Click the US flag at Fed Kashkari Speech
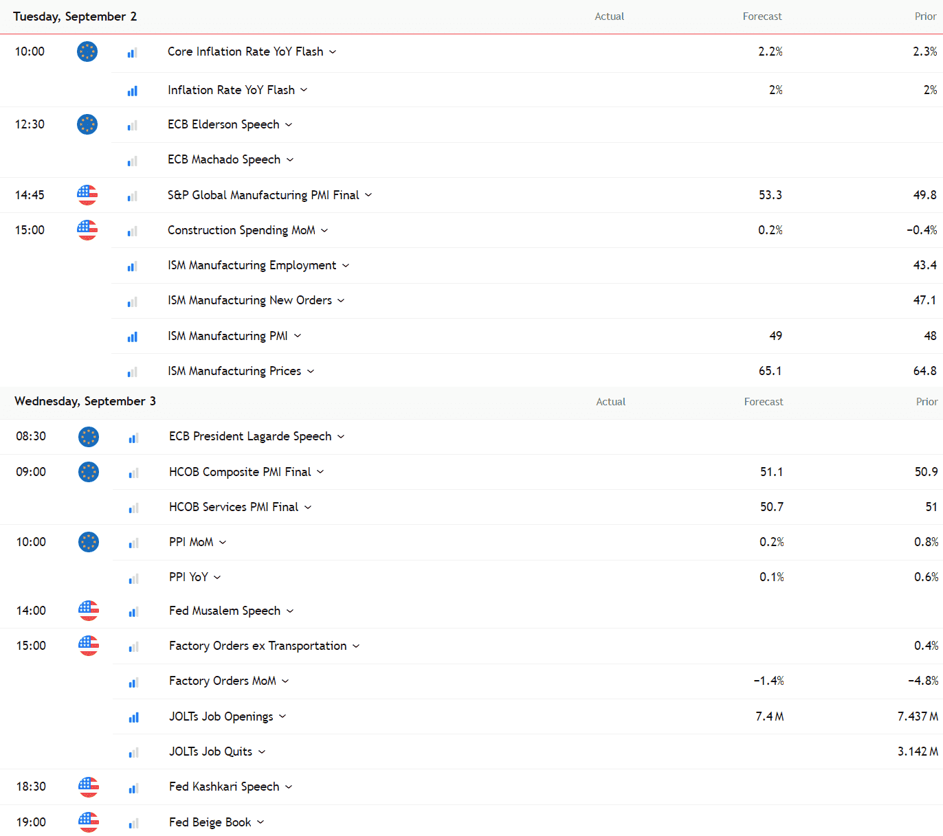 (x=89, y=787)
